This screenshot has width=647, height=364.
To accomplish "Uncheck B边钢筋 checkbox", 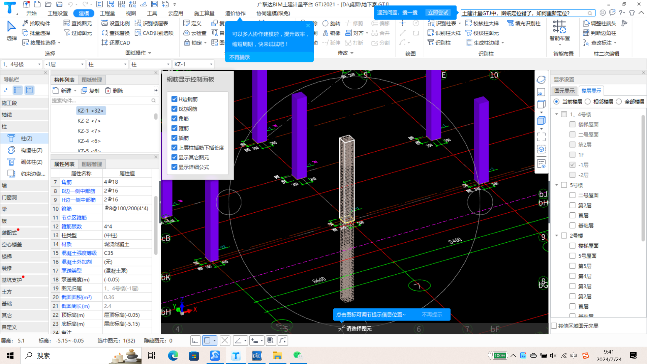I will (x=174, y=109).
